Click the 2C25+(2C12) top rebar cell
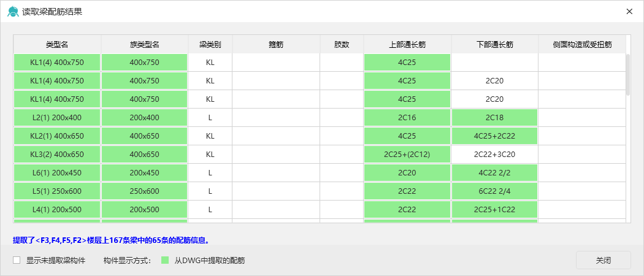This screenshot has width=644, height=276. click(407, 155)
